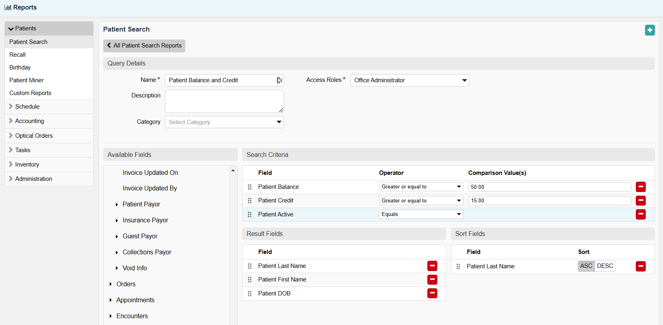Click the green add new report icon

coord(650,30)
